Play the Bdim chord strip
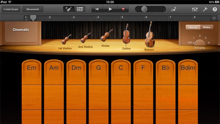Viewport: 220px width, 124px height. point(188,92)
